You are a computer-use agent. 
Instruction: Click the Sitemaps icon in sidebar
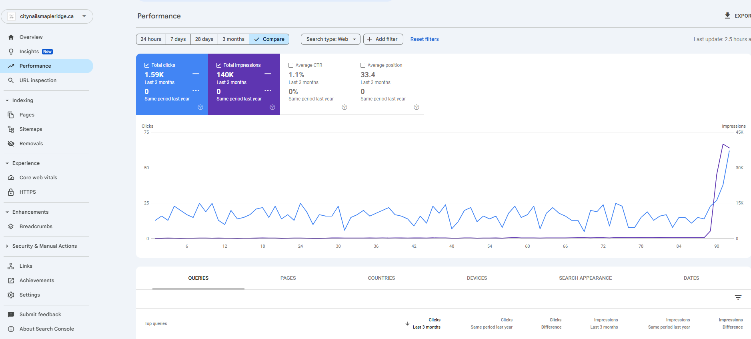point(11,129)
